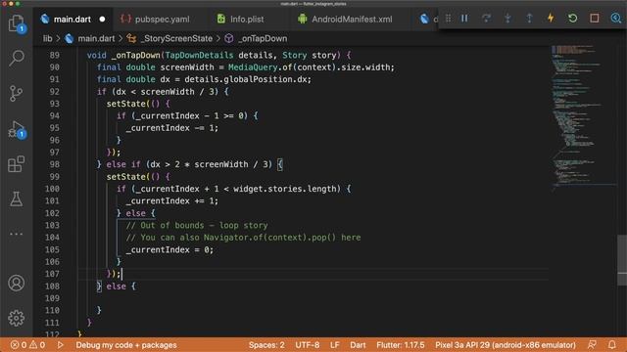627x352 pixels.
Task: Click '_currentIndex += 1;' on line 101
Action: (x=172, y=201)
